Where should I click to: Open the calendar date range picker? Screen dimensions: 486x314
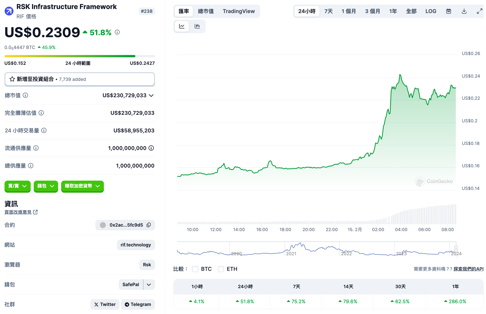click(x=449, y=11)
